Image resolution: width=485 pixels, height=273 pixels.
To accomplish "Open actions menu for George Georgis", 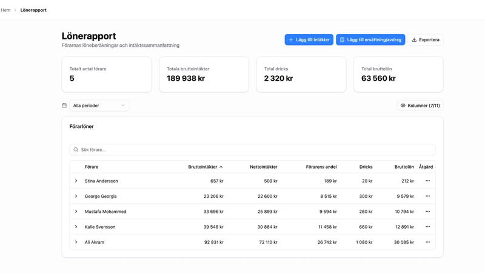I will pyautogui.click(x=428, y=196).
